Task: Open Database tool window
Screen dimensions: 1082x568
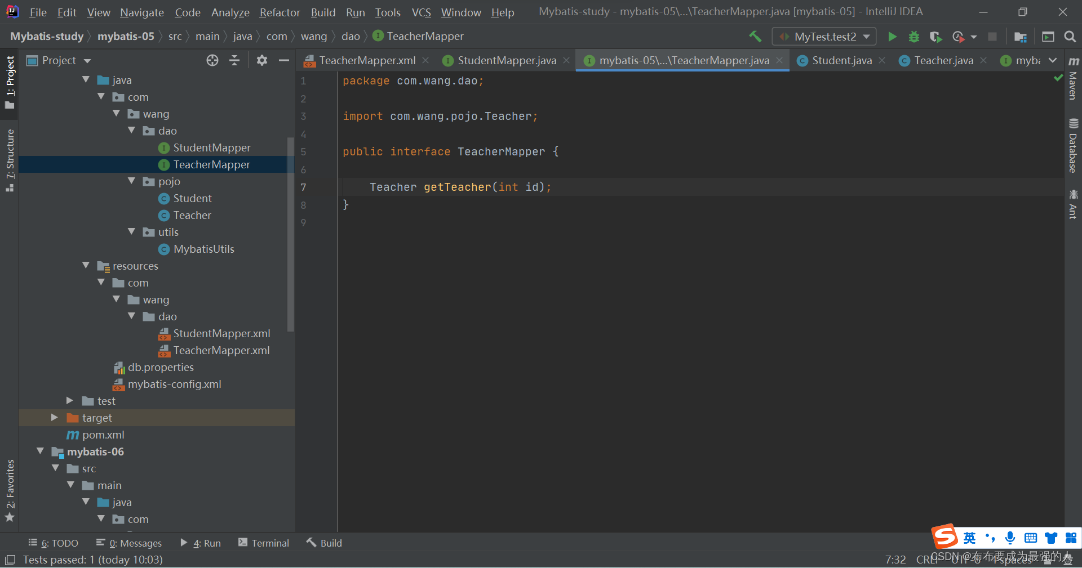Action: click(1073, 145)
